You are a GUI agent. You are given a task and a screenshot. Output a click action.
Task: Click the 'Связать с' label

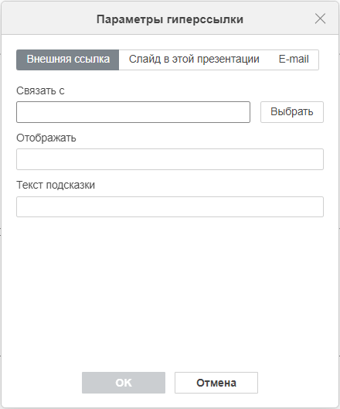coord(40,90)
